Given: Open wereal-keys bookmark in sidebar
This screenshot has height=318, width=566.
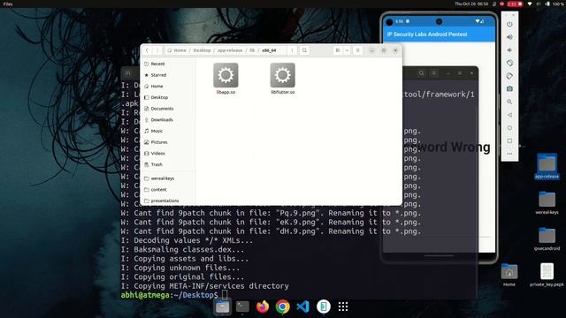Looking at the screenshot, I should (x=168, y=178).
